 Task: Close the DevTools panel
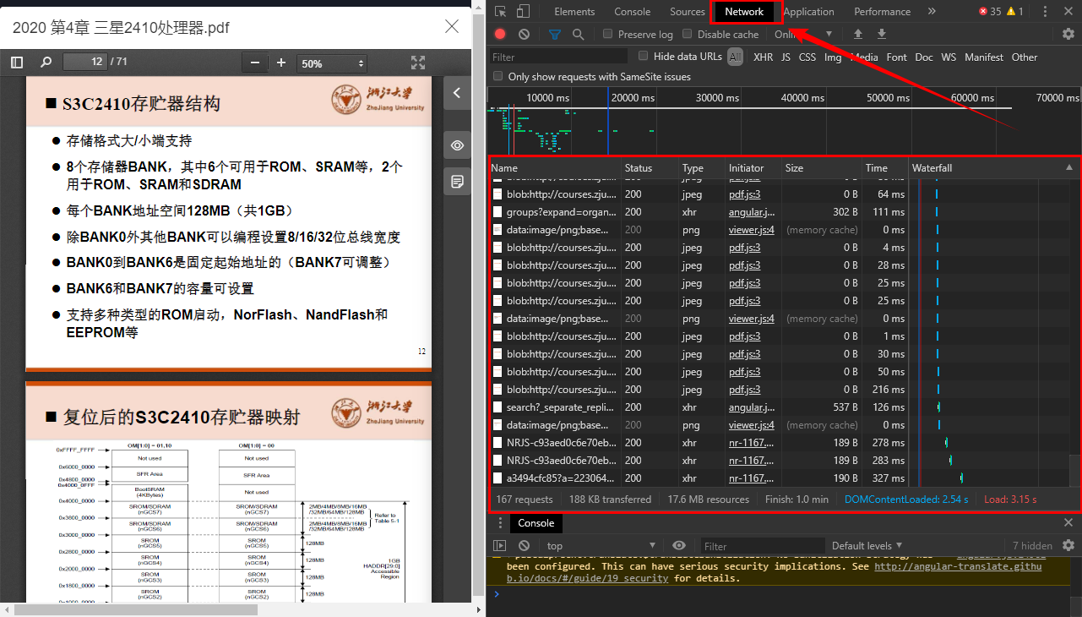point(1069,12)
